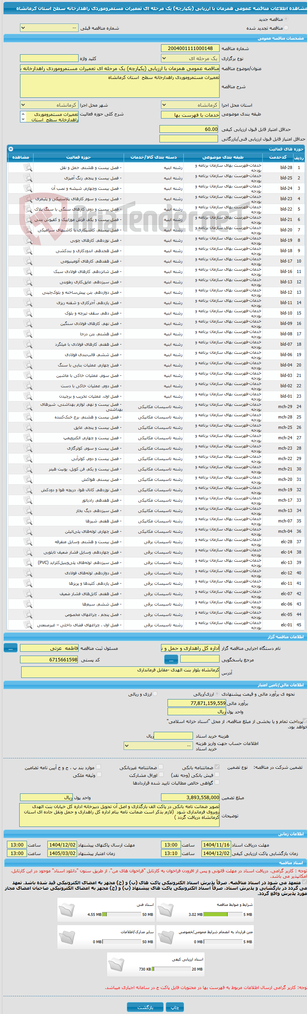307x1014 pixels.
Task: Click the مشاهده column header
Action: 20,157
